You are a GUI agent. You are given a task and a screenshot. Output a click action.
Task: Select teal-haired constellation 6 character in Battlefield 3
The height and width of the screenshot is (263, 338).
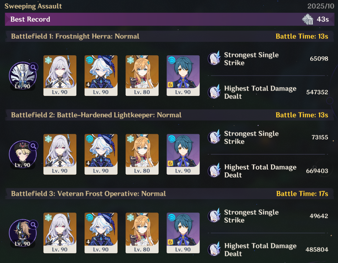[183, 233]
